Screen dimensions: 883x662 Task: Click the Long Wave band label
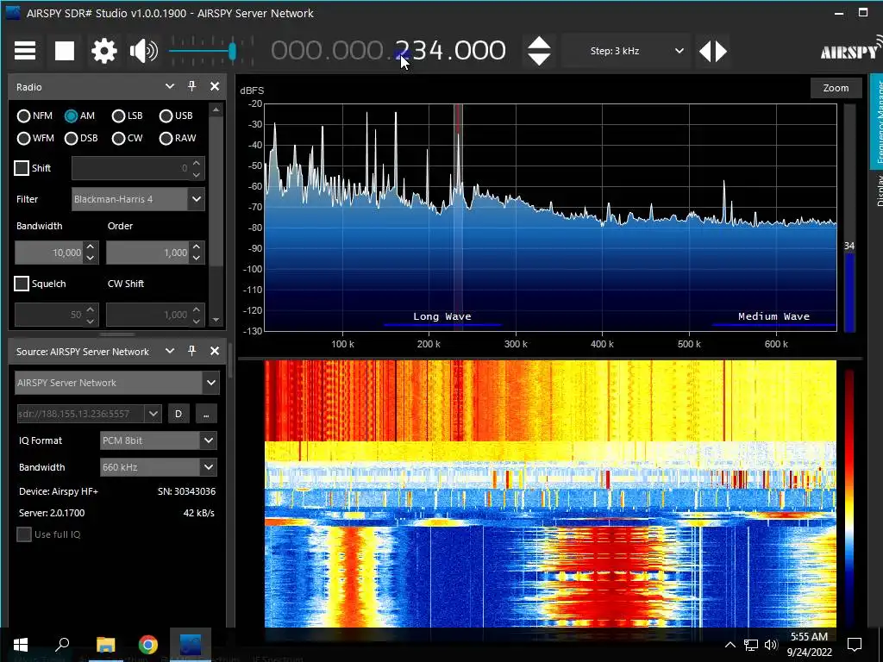[x=442, y=316]
